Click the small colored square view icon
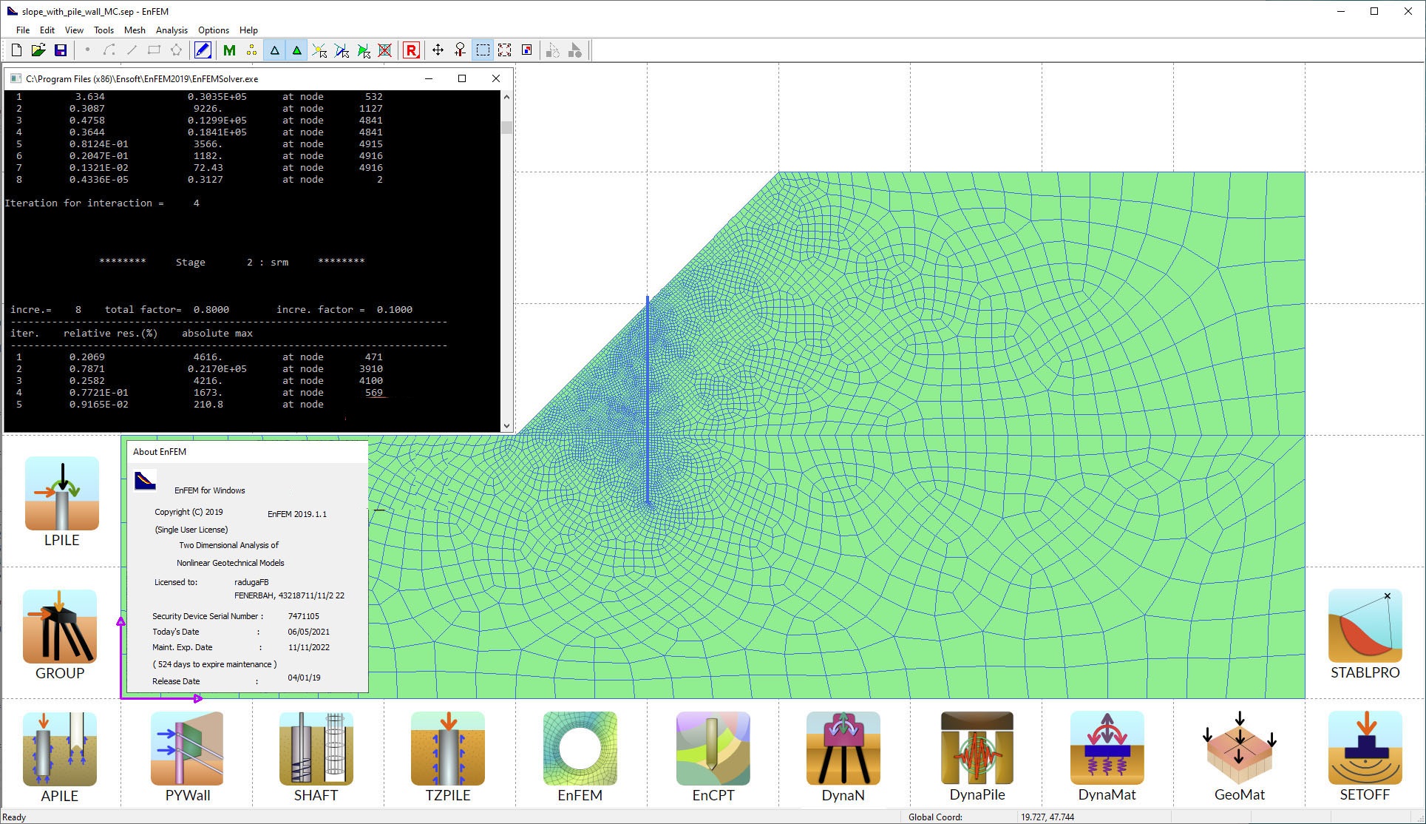This screenshot has height=824, width=1426. [527, 50]
